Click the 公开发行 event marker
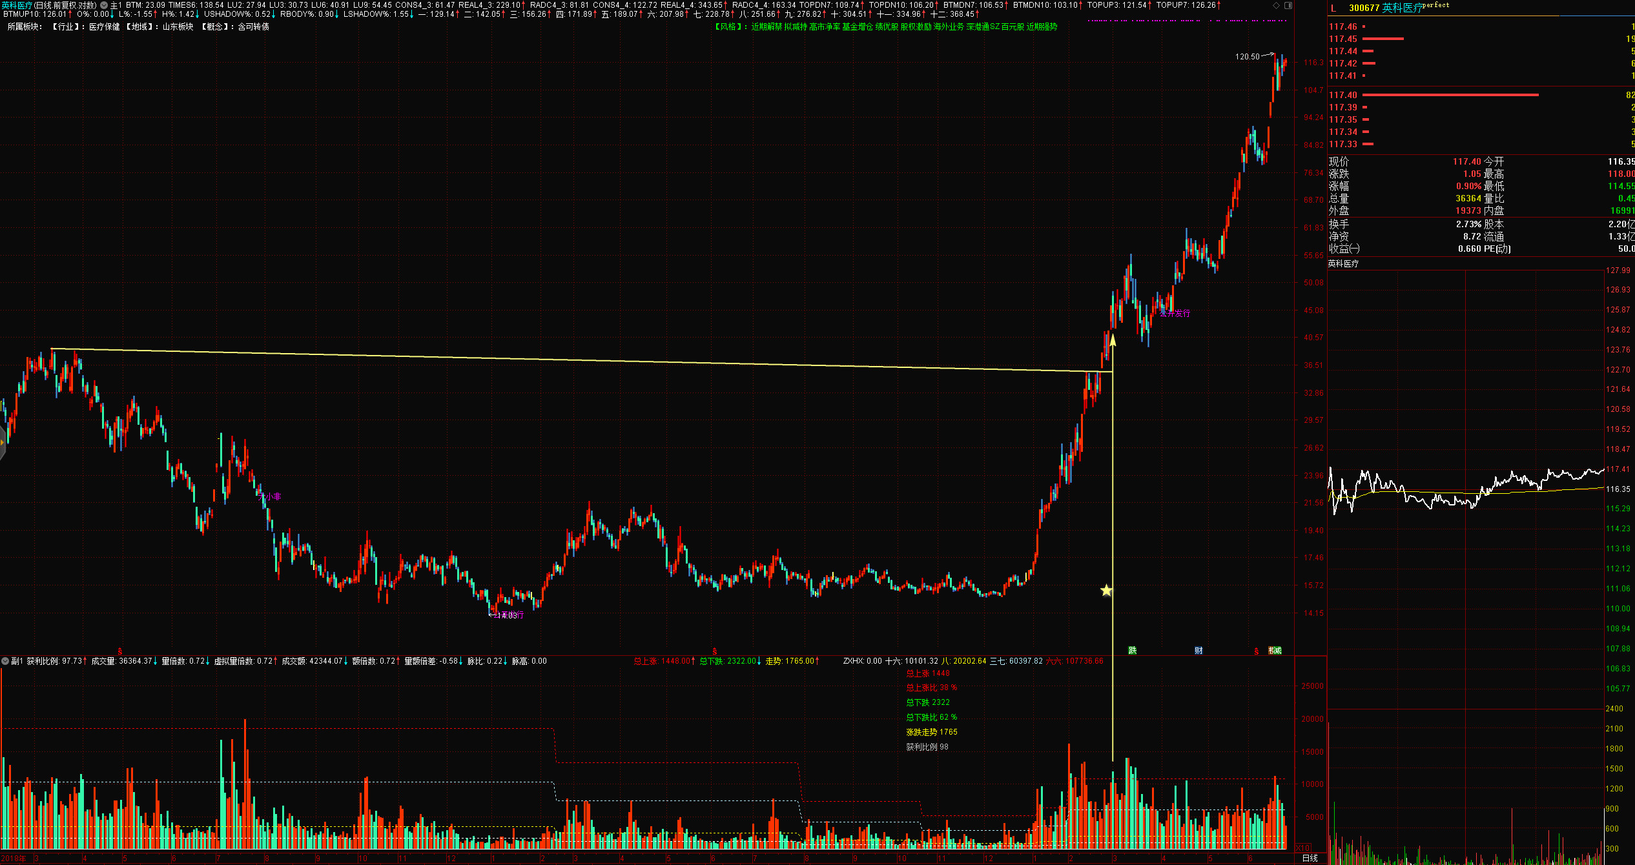This screenshot has height=865, width=1635. tap(1175, 313)
